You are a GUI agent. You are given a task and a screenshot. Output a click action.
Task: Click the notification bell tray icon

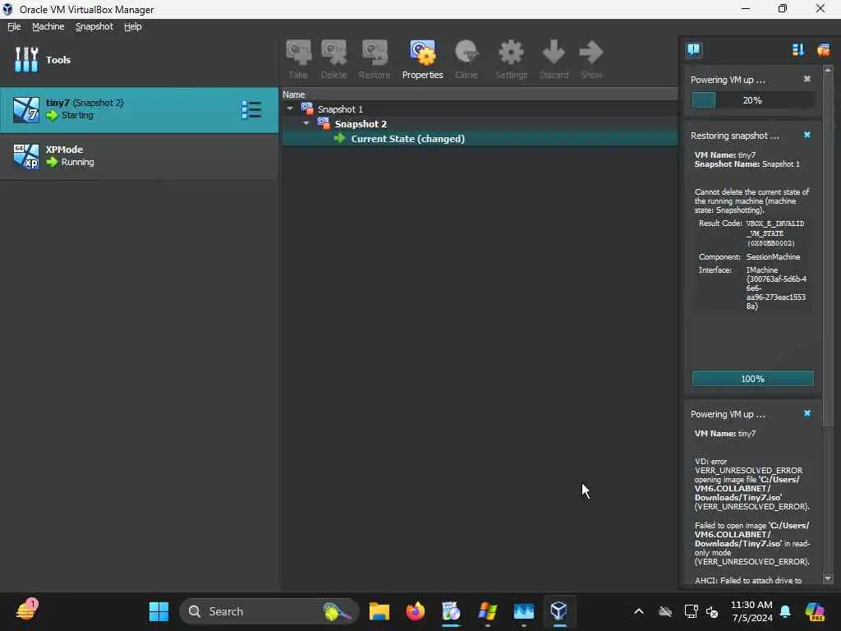[785, 611]
